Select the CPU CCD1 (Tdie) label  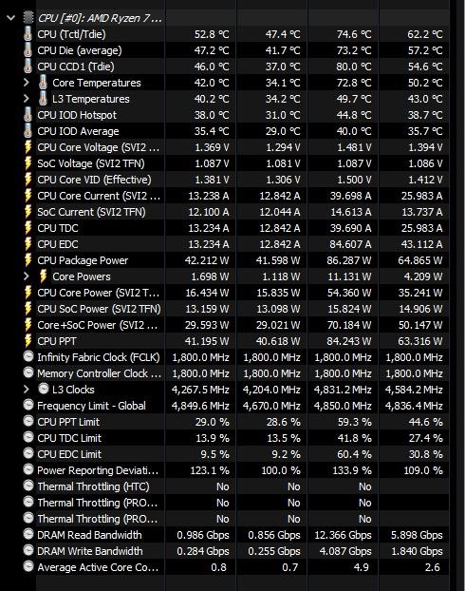(76, 67)
